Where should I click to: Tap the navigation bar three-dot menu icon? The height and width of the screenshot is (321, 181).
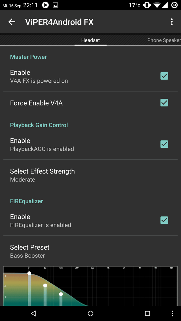[172, 313]
